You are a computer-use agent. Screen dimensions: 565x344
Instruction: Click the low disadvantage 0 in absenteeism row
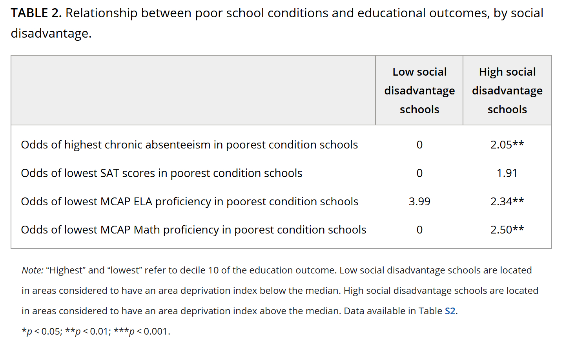(419, 145)
